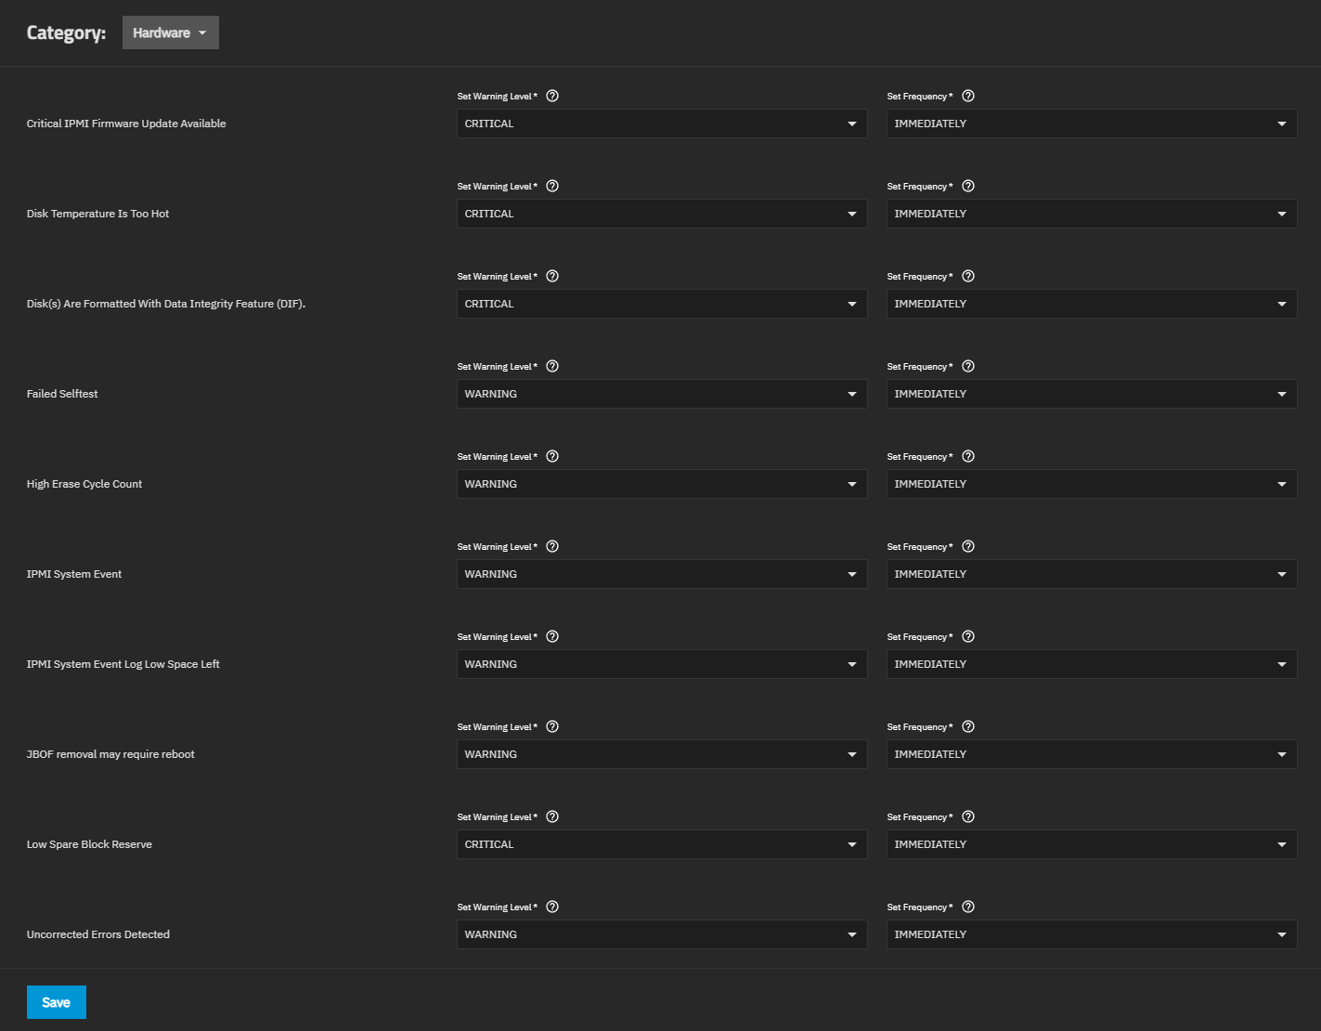Show tooltip for Failed Selftest warning level
The image size is (1321, 1031).
click(552, 366)
